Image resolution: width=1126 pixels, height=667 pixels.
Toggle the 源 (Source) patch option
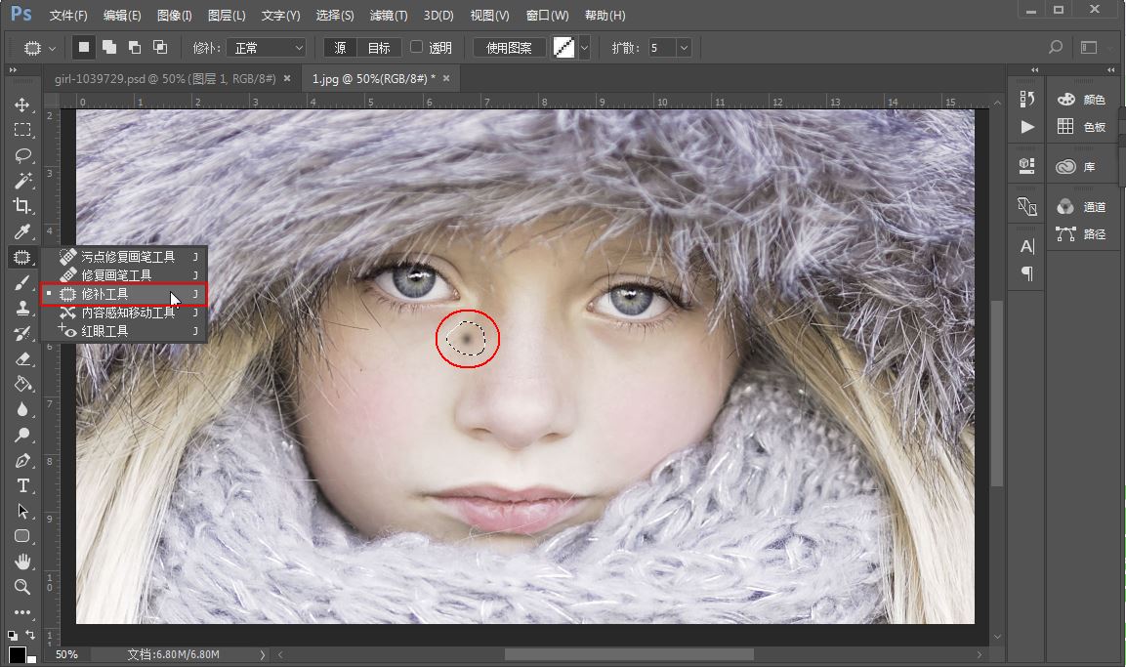[339, 48]
